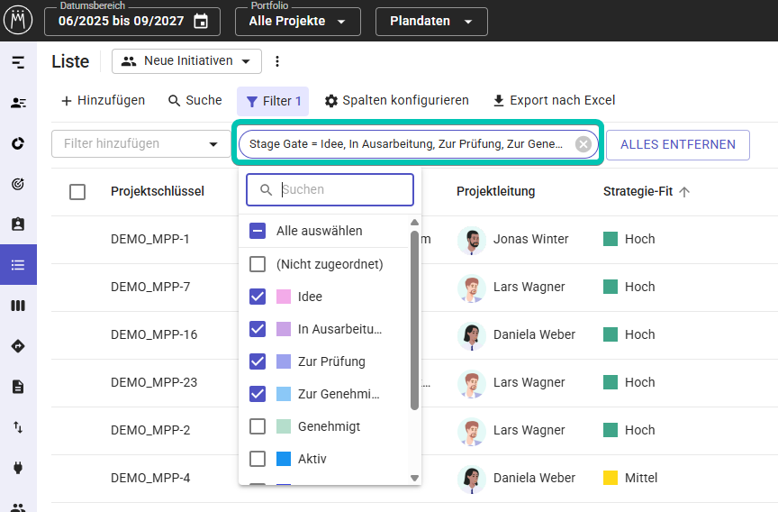Open the clipboard person sidebar icon

pyautogui.click(x=18, y=224)
